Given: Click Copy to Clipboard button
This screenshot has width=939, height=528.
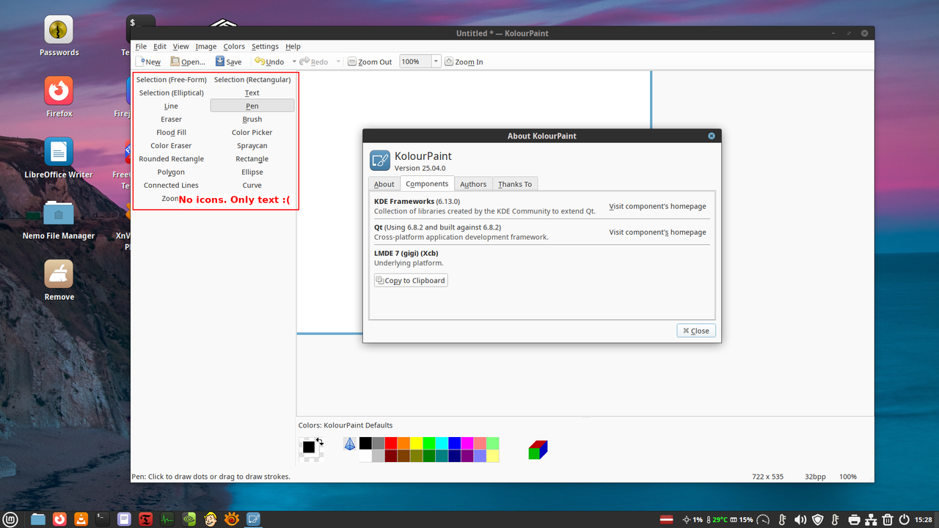Looking at the screenshot, I should pos(411,280).
